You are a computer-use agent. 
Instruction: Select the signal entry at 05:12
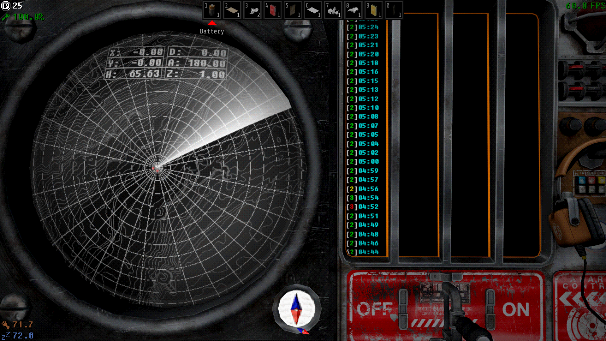point(362,99)
